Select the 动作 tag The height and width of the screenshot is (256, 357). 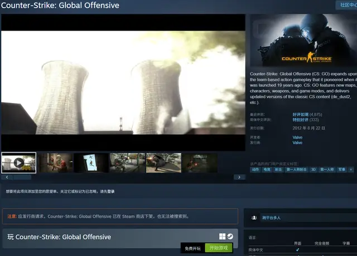click(255, 169)
